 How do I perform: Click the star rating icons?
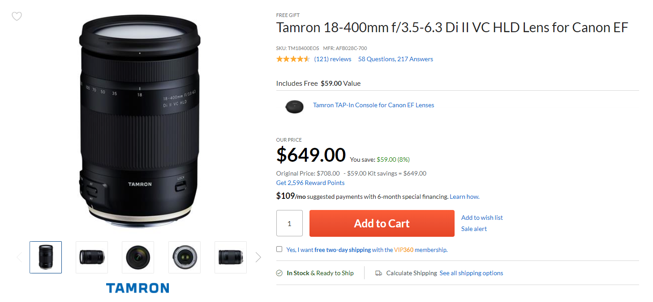(x=293, y=59)
